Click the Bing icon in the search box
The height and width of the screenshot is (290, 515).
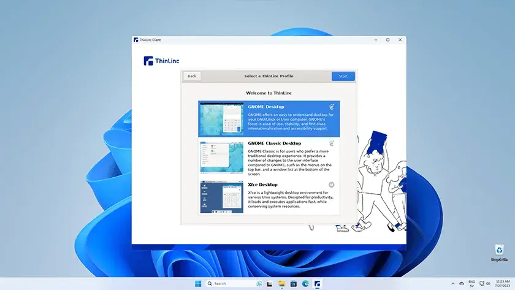(x=259, y=284)
